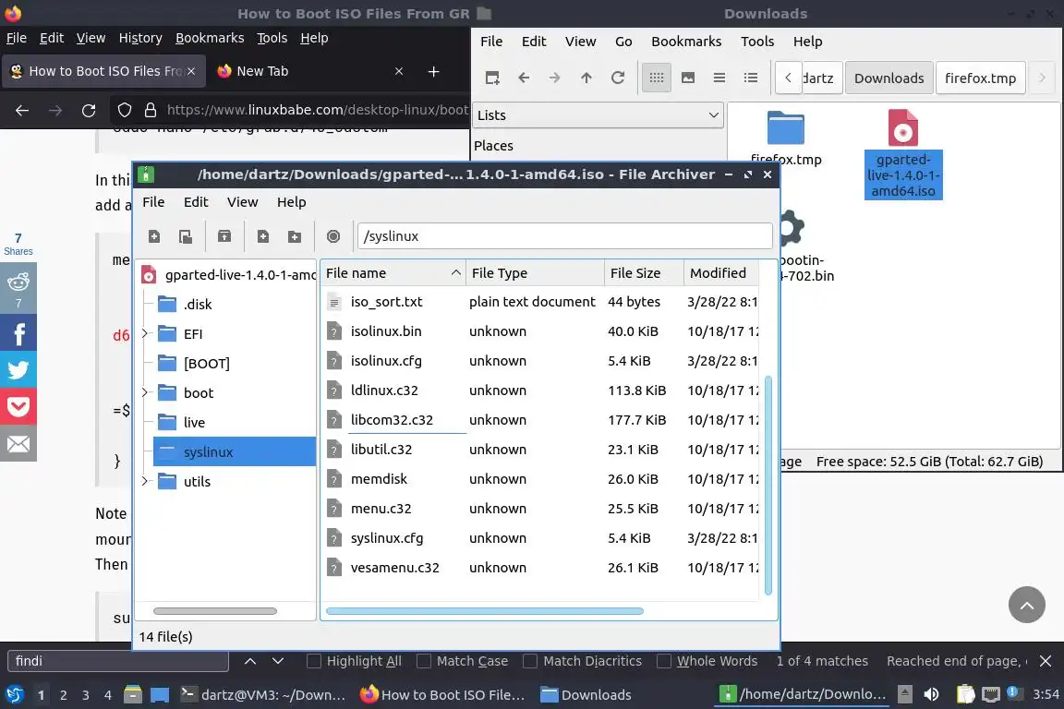This screenshot has height=709, width=1064.
Task: Click Open archive icon in File Archiver toolbar
Action: [186, 236]
